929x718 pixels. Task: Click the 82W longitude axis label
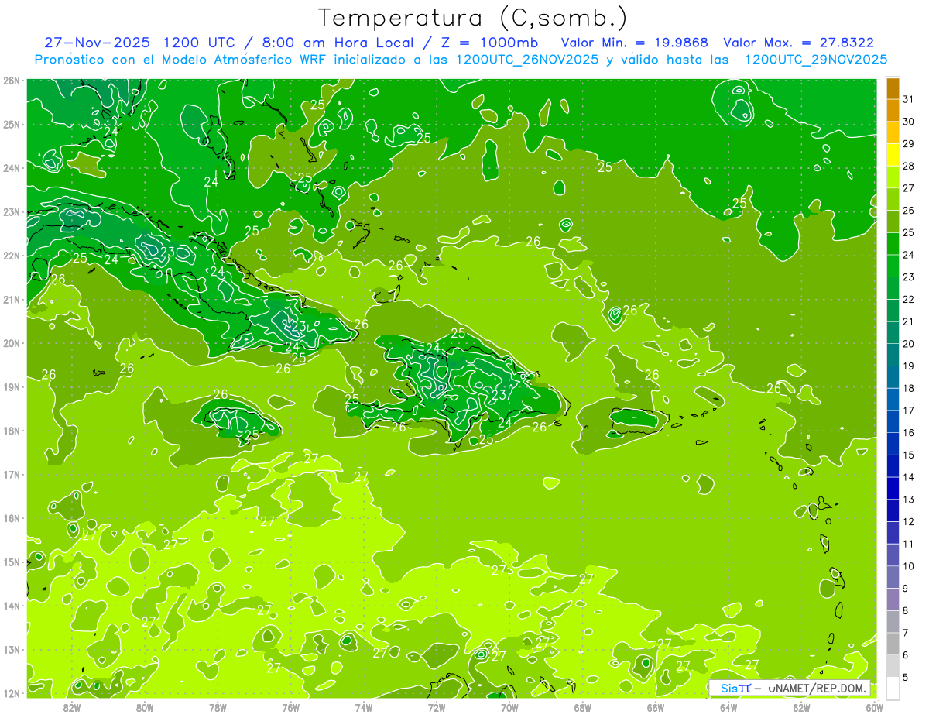click(72, 707)
